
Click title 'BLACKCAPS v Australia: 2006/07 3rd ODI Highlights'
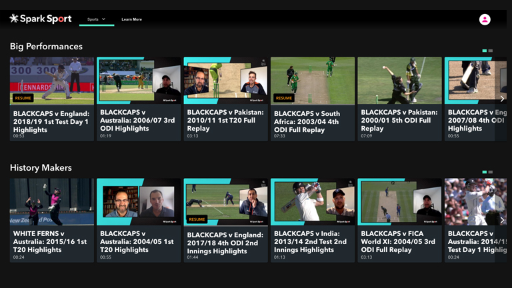pos(137,120)
